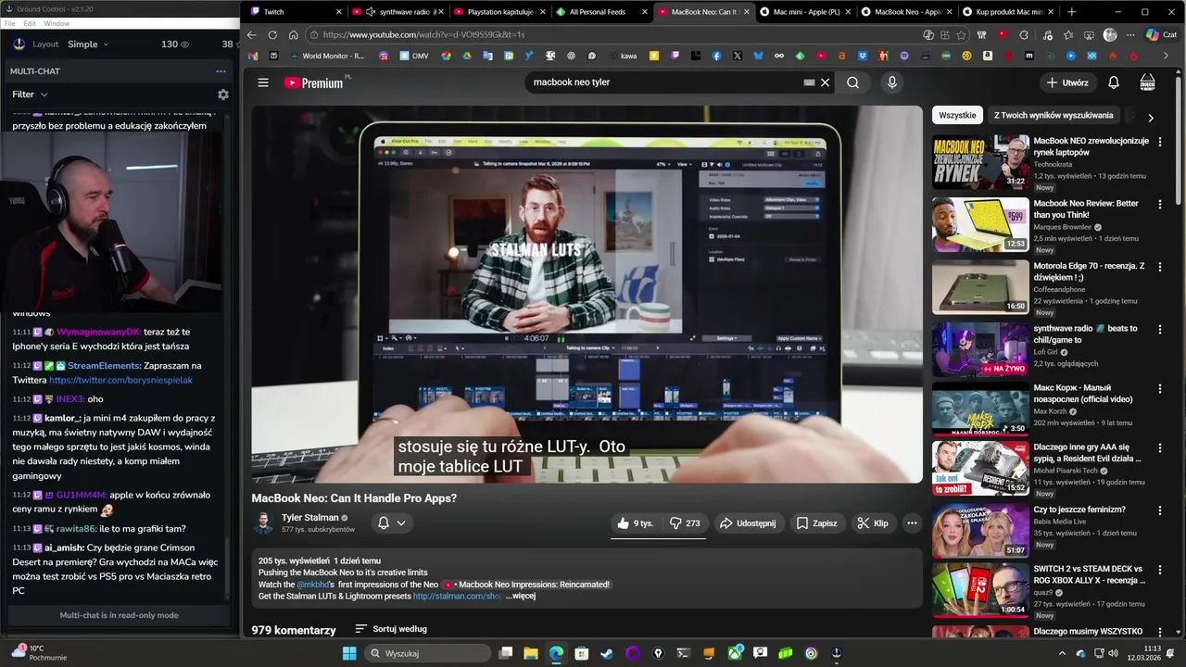Switch to the Playstation kapituluje browser tab
Image resolution: width=1186 pixels, height=667 pixels.
(501, 12)
